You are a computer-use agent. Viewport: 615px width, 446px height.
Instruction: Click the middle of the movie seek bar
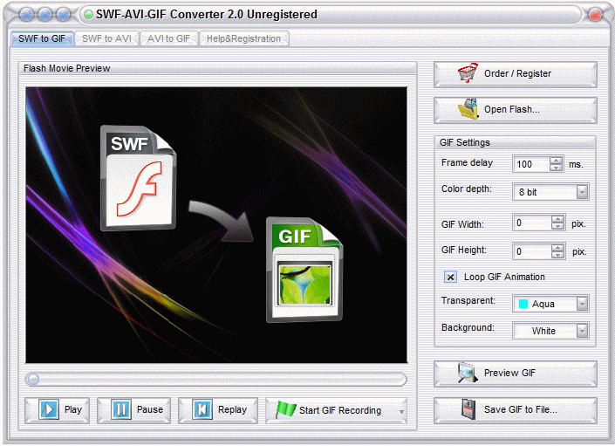(x=215, y=380)
